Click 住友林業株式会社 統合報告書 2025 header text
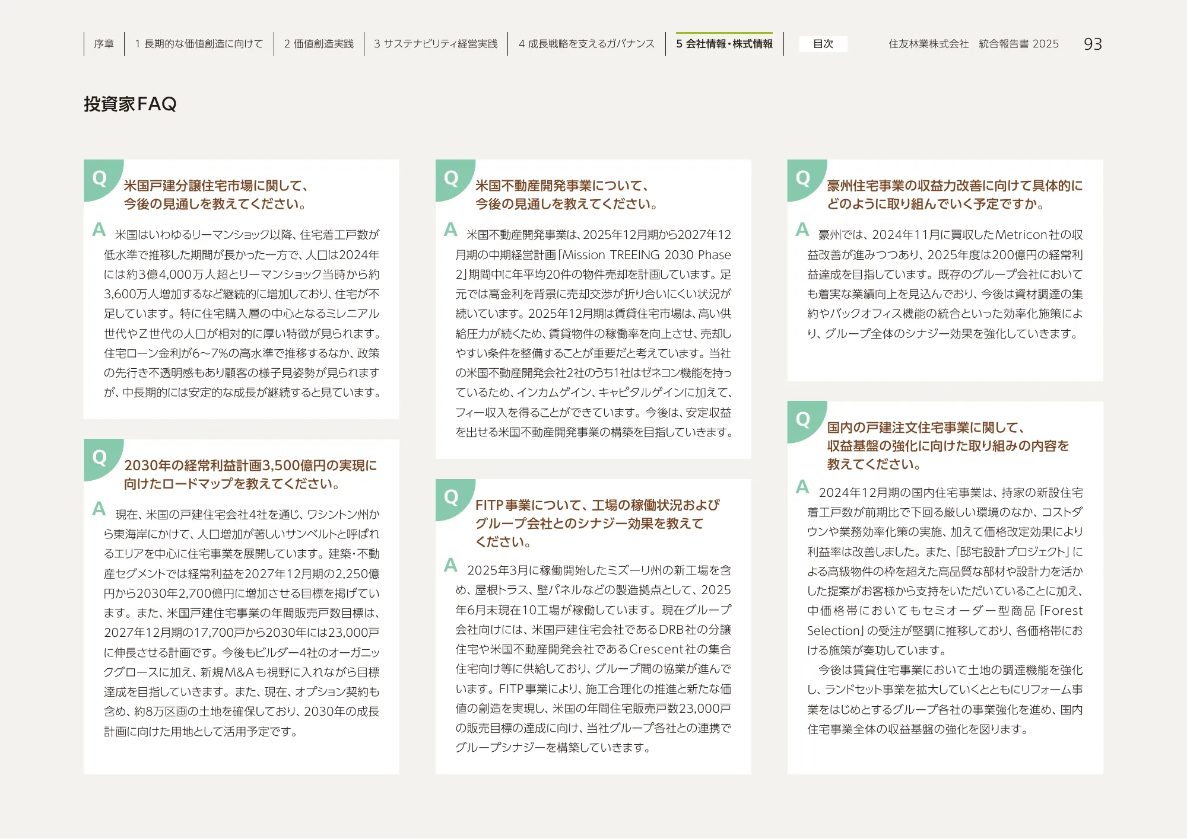Viewport: 1187px width, 839px height. tap(973, 44)
